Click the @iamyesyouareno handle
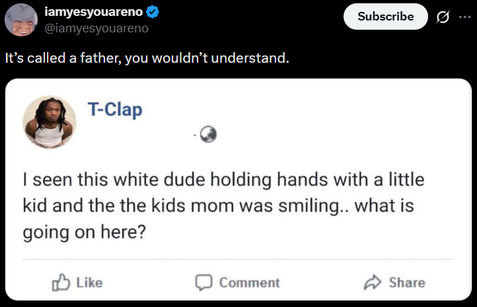Image resolution: width=477 pixels, height=307 pixels. tap(96, 28)
